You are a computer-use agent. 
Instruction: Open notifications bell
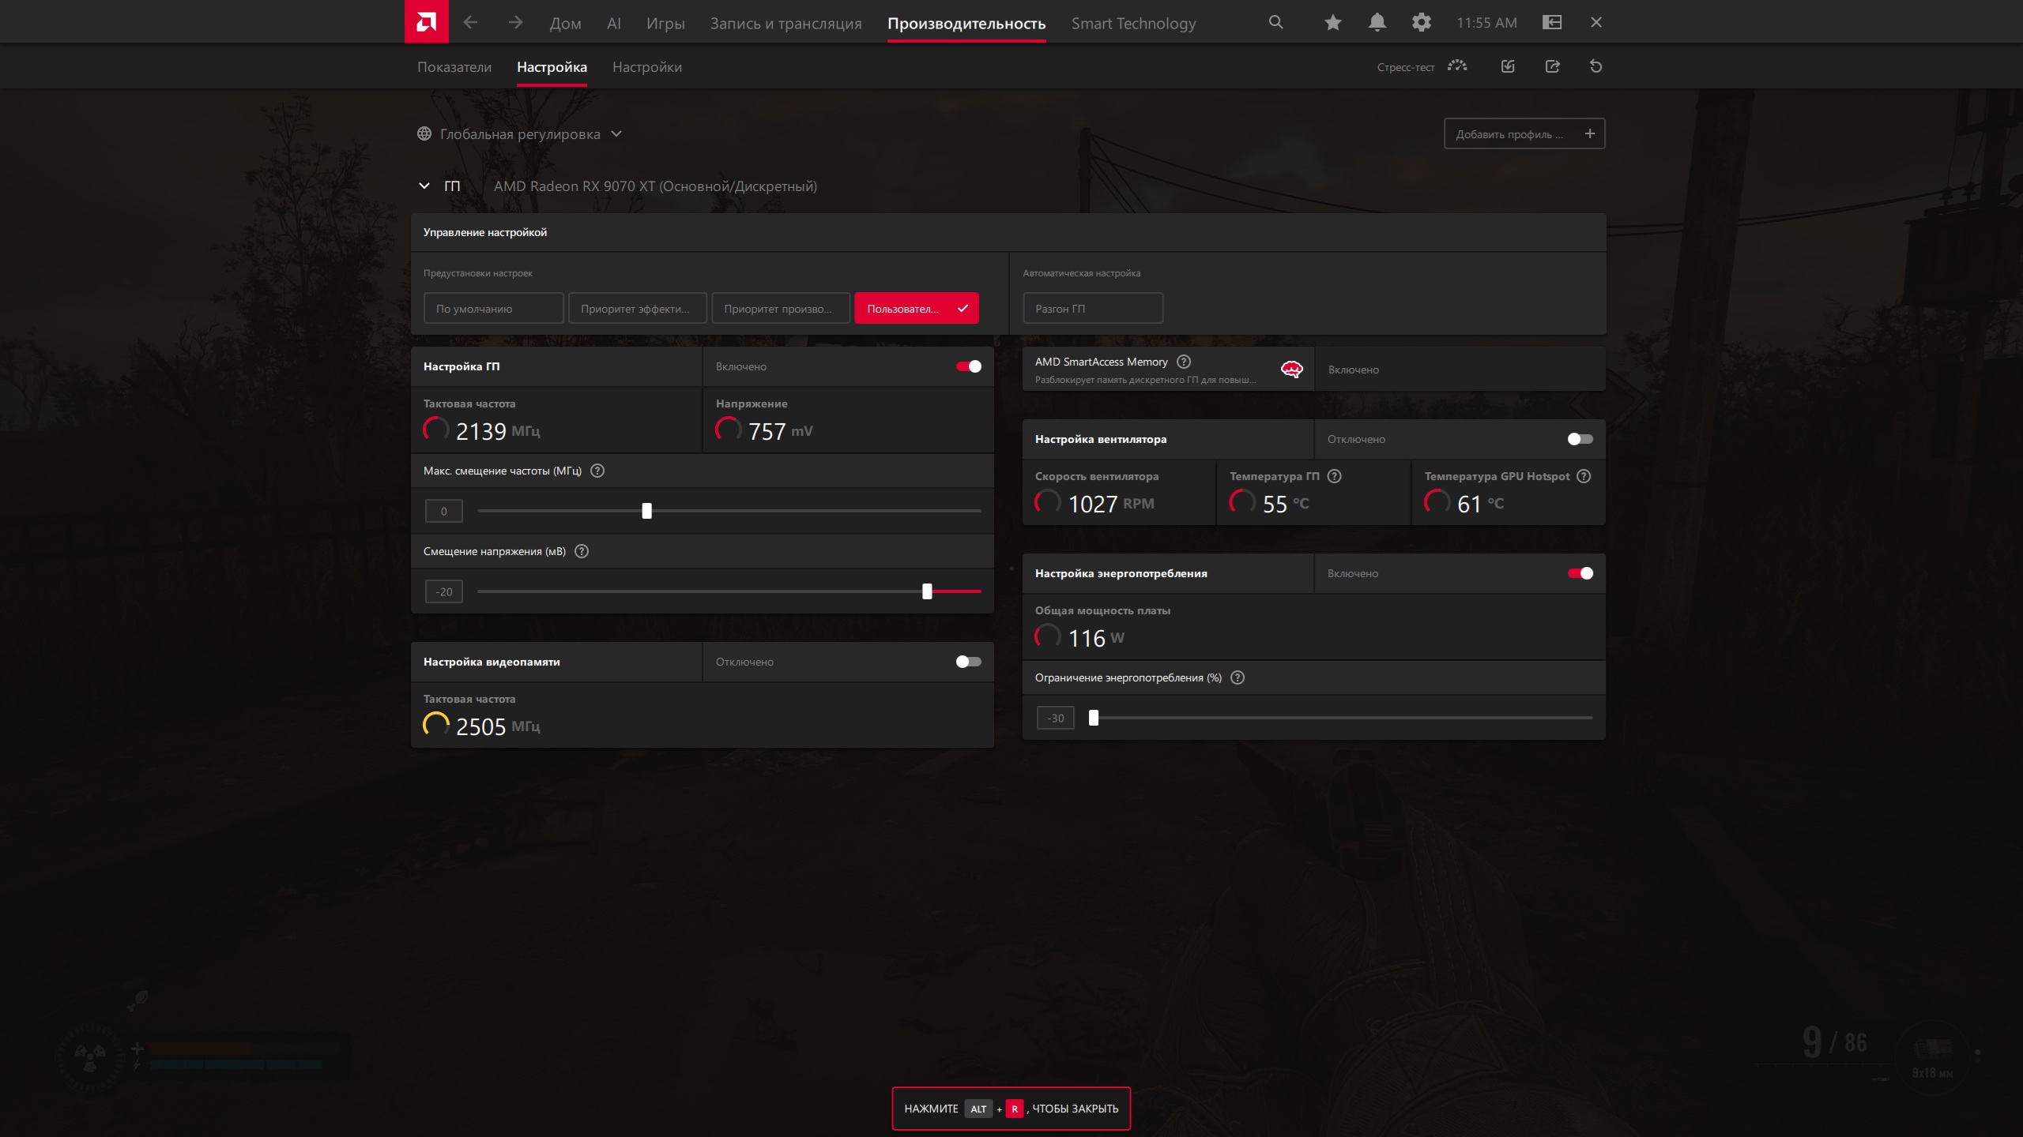(1377, 22)
